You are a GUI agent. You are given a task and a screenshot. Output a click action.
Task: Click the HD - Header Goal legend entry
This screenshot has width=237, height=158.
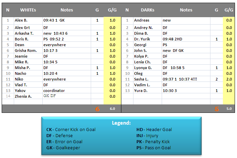pyautogui.click(x=154, y=130)
